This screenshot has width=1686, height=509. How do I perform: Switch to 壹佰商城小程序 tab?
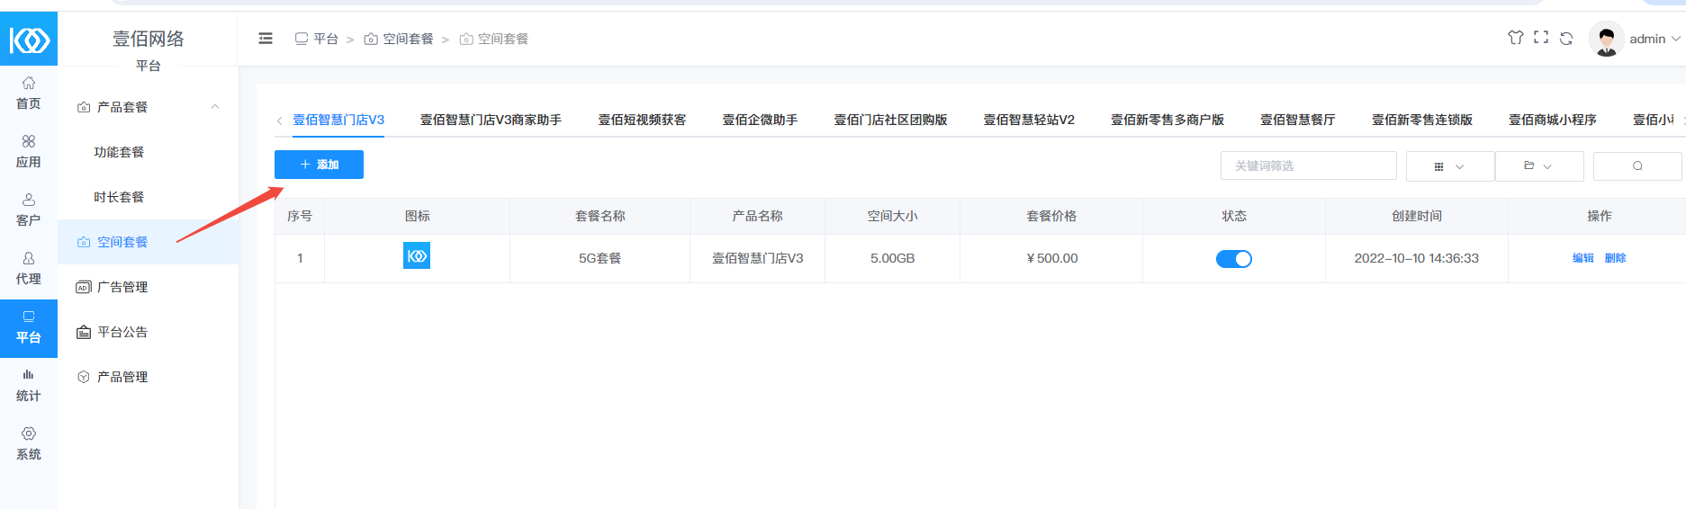point(1553,120)
